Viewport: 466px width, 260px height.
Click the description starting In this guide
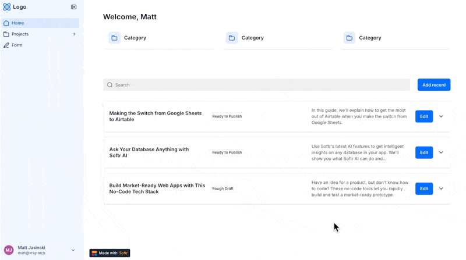(x=359, y=116)
